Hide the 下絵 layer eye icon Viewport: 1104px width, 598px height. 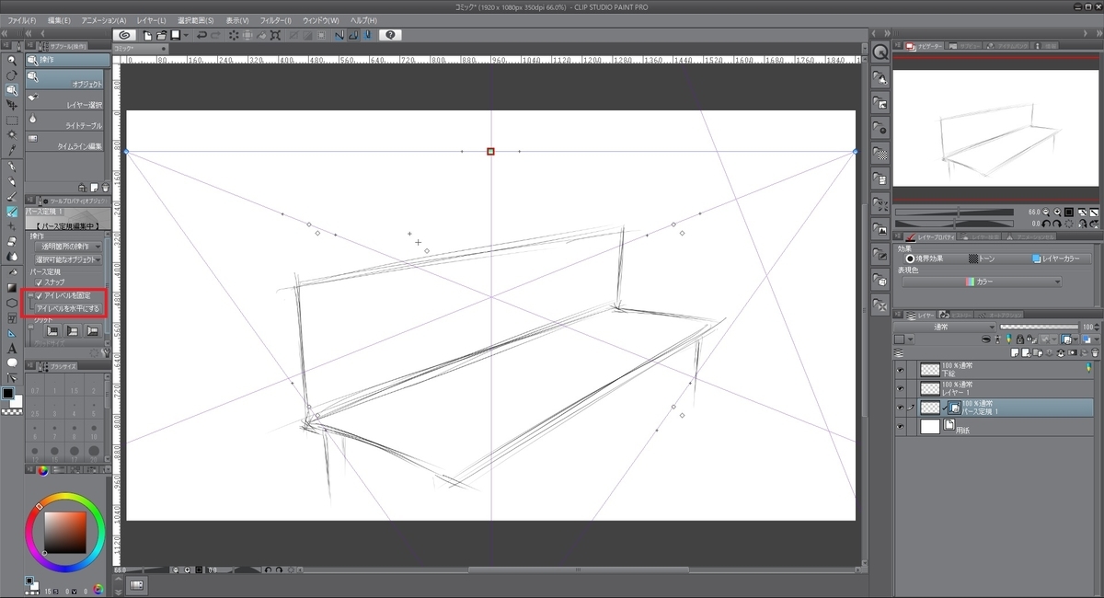pyautogui.click(x=901, y=370)
